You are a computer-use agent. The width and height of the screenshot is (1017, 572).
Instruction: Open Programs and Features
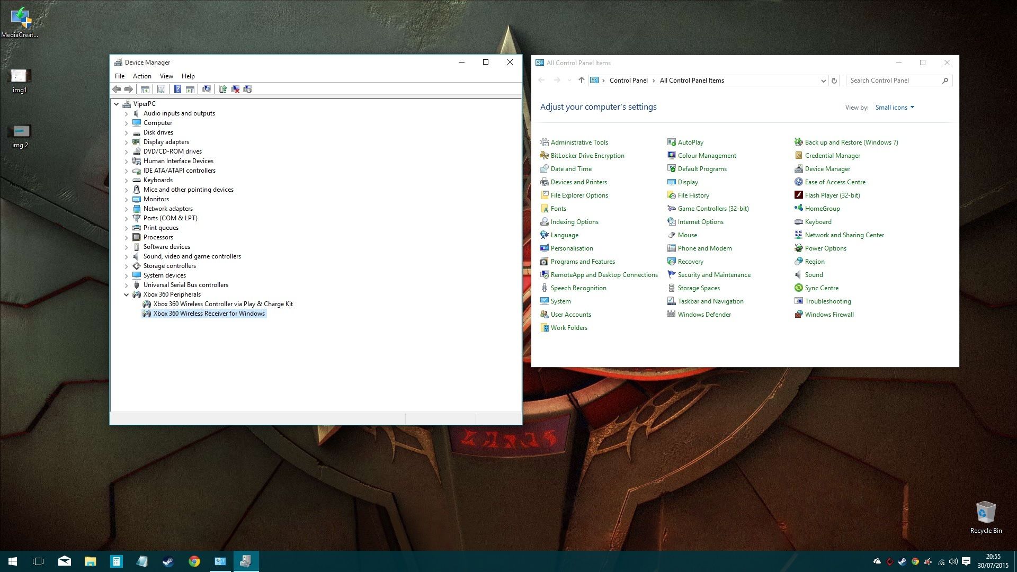(577, 262)
